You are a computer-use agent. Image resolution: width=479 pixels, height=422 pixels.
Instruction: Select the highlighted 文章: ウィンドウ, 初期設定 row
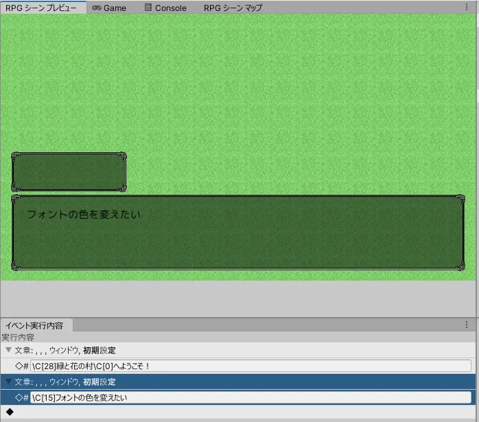point(238,382)
